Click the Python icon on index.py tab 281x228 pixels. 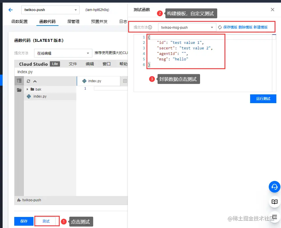pyautogui.click(x=84, y=81)
